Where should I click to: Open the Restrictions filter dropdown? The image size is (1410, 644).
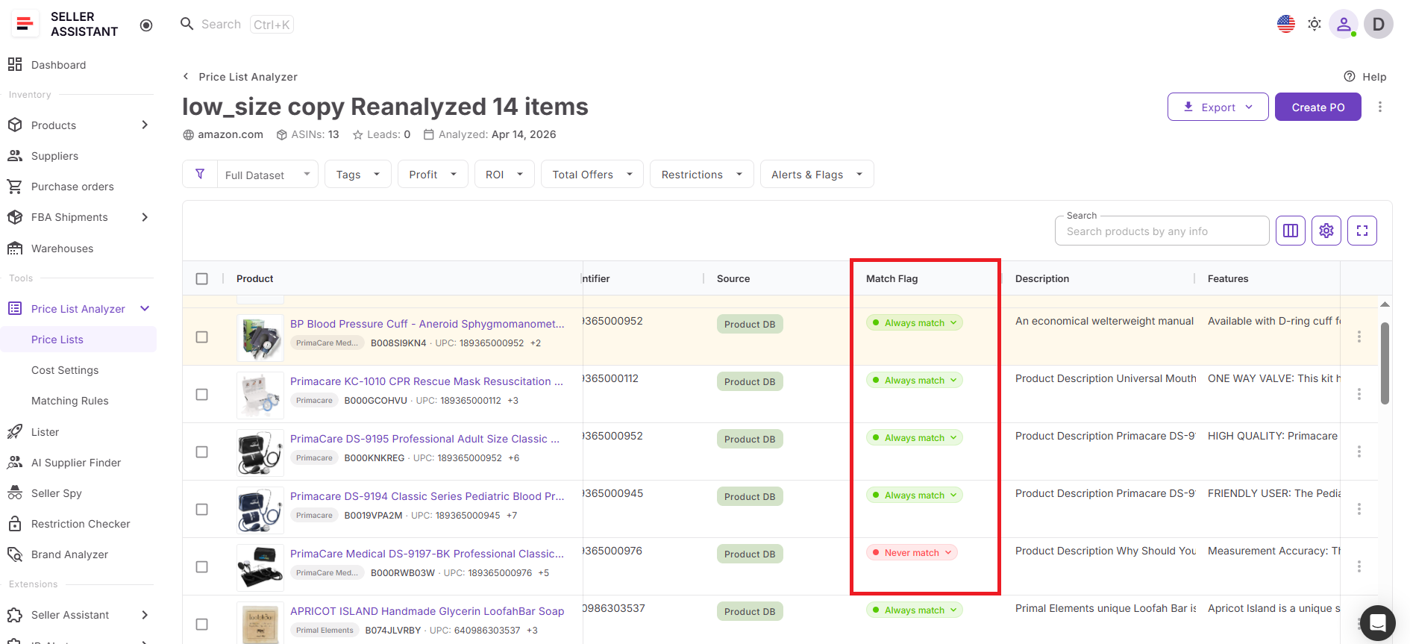coord(702,174)
